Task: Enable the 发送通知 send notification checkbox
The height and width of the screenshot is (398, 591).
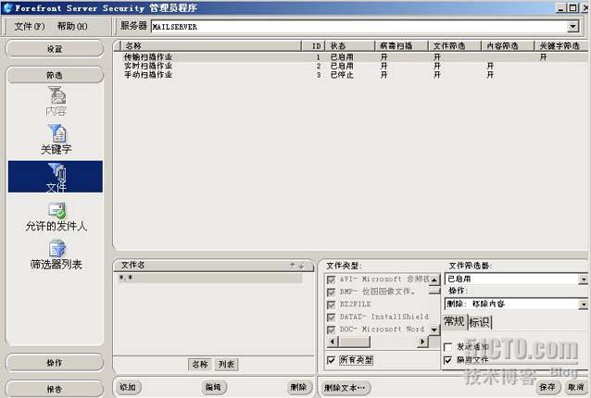Action: (448, 347)
